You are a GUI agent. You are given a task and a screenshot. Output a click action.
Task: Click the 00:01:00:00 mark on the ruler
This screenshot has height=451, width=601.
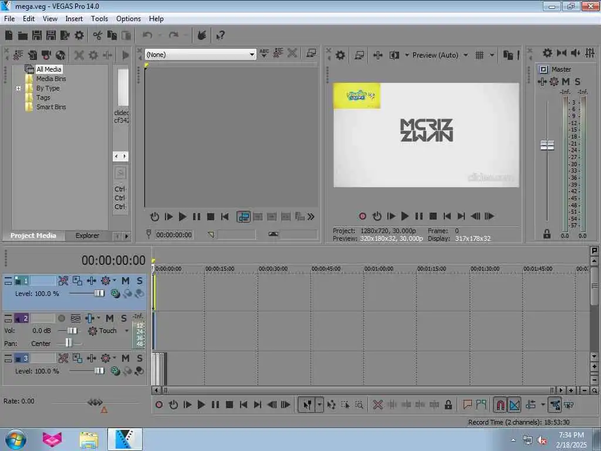(379, 269)
